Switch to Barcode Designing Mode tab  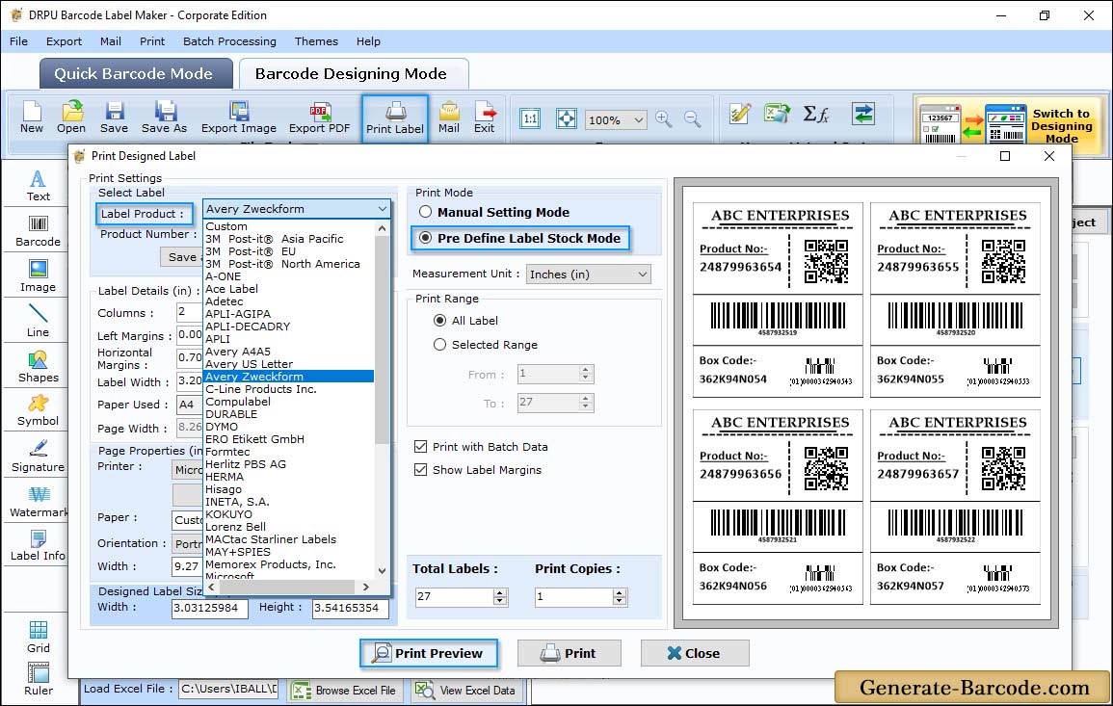(353, 74)
